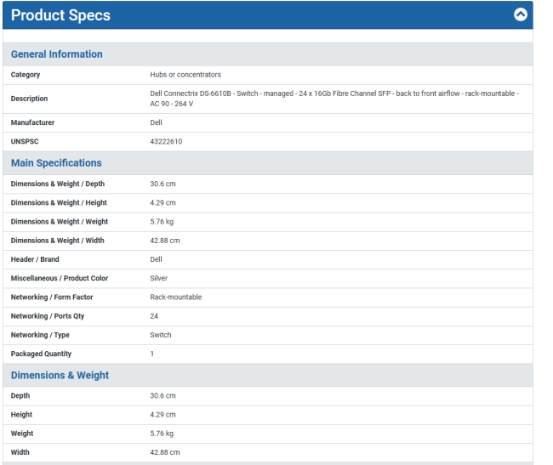Click the Networking / Ports Qty label
This screenshot has height=465, width=553.
[47, 316]
